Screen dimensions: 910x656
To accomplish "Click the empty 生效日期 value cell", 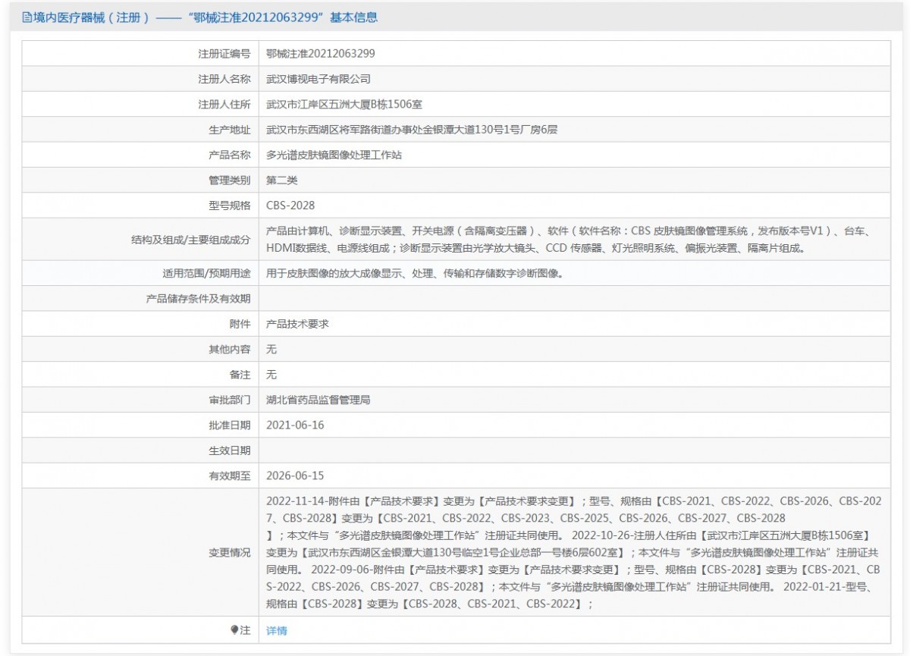I will (x=574, y=450).
